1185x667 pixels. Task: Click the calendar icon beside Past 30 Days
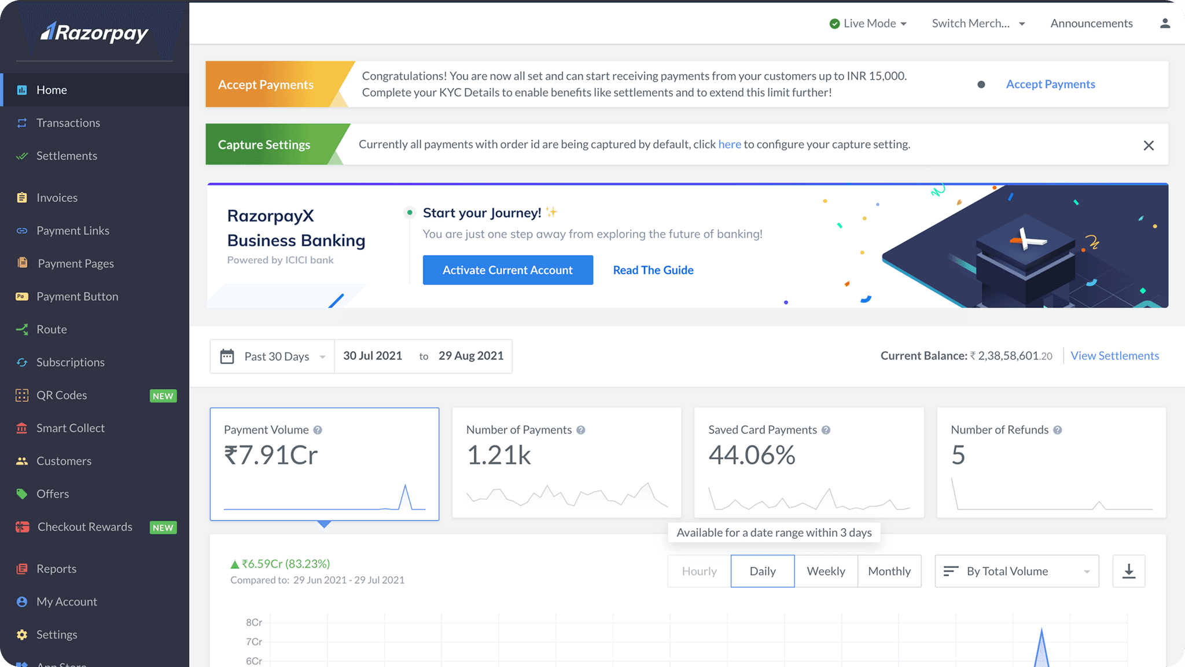pyautogui.click(x=227, y=356)
